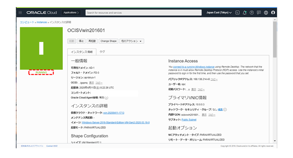The image size is (293, 158).
Task: Open the help question mark icon
Action: point(252,13)
